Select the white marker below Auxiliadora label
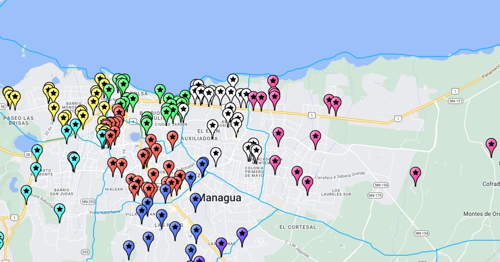Viewport: 500px width, 262px height. tap(215, 155)
